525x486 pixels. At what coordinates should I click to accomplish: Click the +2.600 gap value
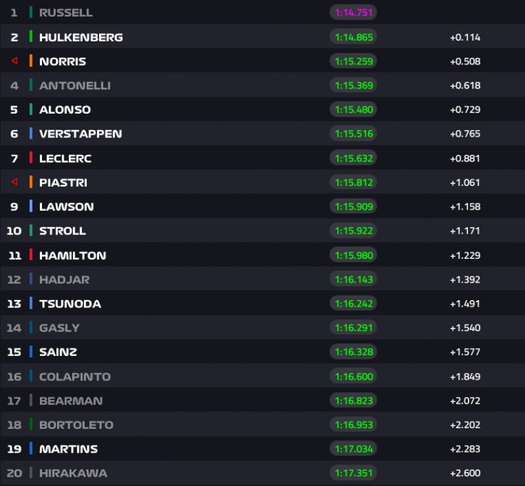point(465,473)
